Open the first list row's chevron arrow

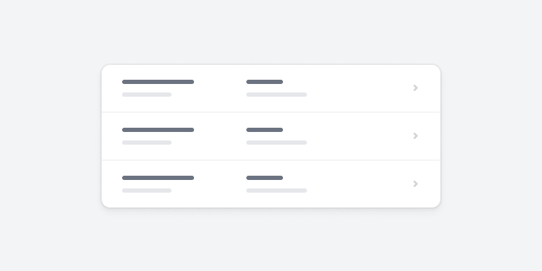pos(416,88)
